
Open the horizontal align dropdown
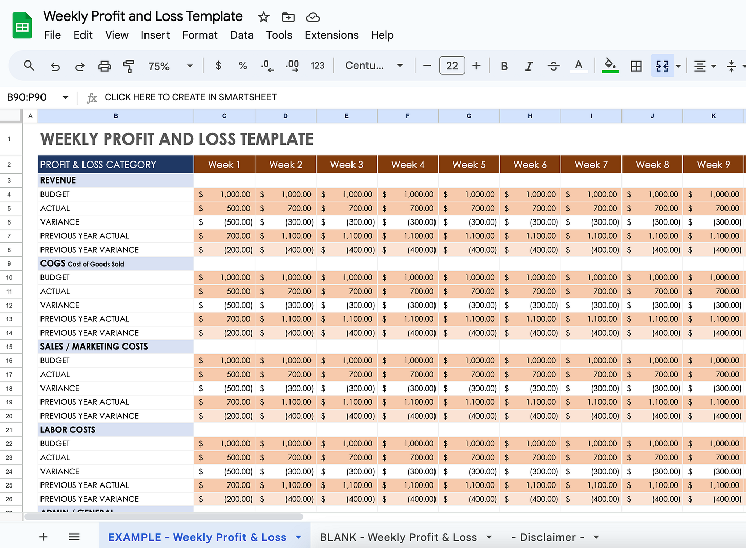[705, 66]
